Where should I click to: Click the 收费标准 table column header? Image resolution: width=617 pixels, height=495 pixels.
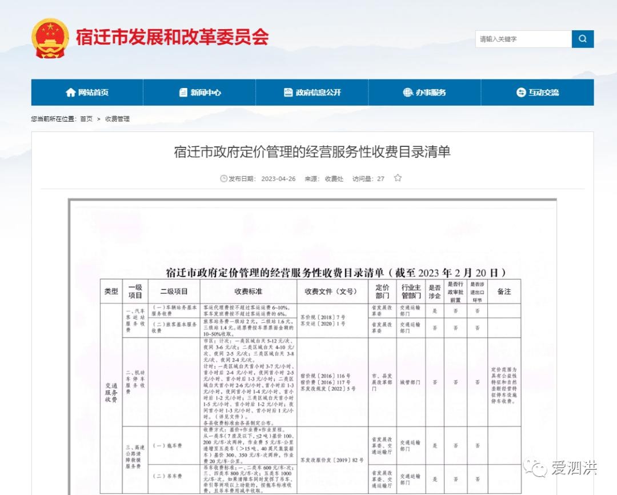[x=248, y=292]
